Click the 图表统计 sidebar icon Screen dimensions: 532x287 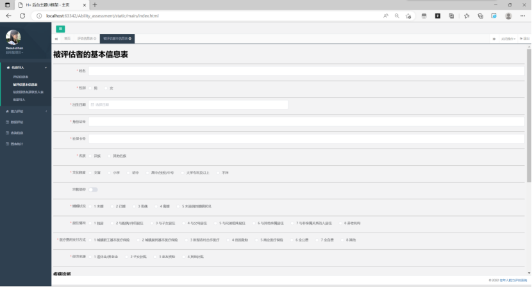point(8,144)
